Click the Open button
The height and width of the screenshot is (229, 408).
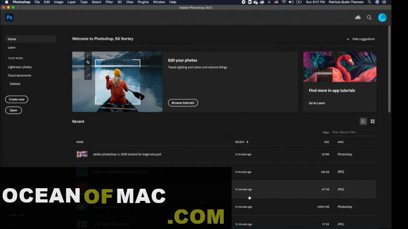pos(13,110)
